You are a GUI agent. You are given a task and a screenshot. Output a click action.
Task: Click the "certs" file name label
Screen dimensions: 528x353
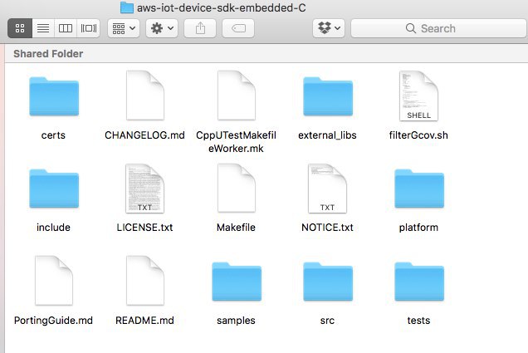coord(53,135)
